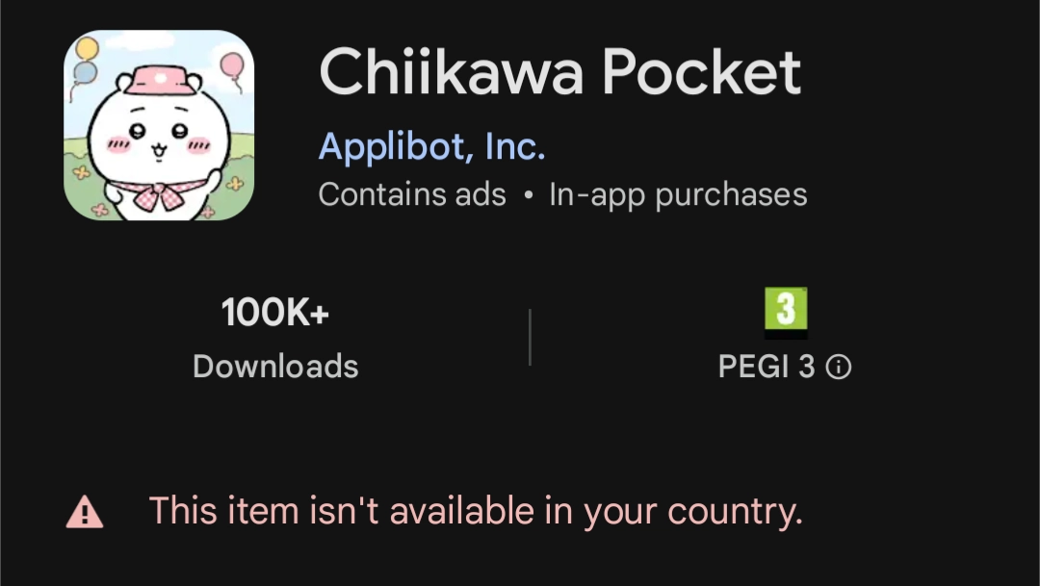Viewport: 1040px width, 586px height.
Task: Click the 100K+ downloads count
Action: (x=275, y=312)
